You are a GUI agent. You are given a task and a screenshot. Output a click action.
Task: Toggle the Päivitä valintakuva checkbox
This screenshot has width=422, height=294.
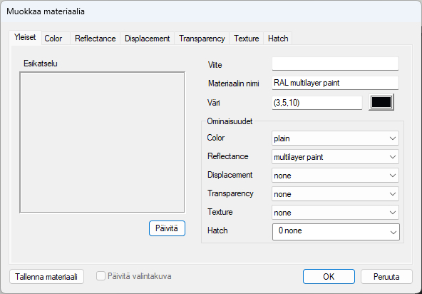[101, 276]
